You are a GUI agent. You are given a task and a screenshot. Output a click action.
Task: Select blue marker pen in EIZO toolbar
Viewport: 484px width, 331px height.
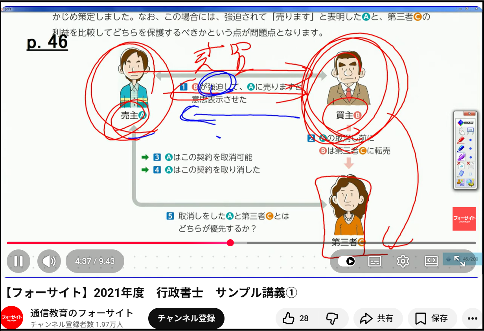(x=461, y=149)
